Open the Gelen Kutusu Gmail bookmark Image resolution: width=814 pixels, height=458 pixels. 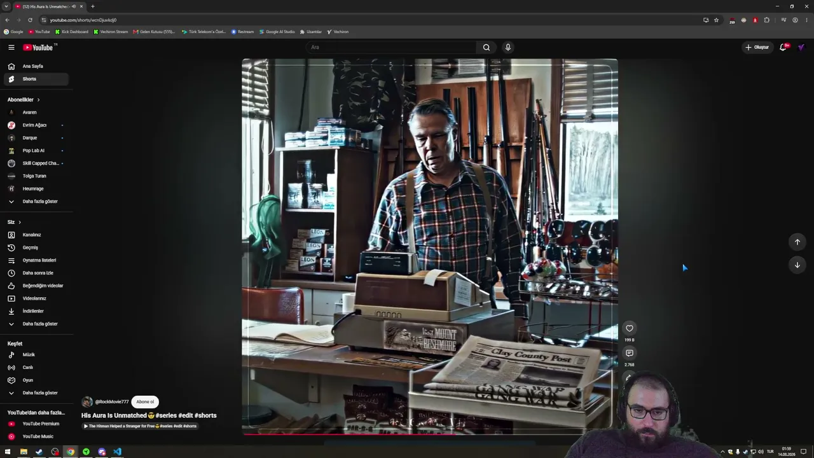tap(155, 32)
